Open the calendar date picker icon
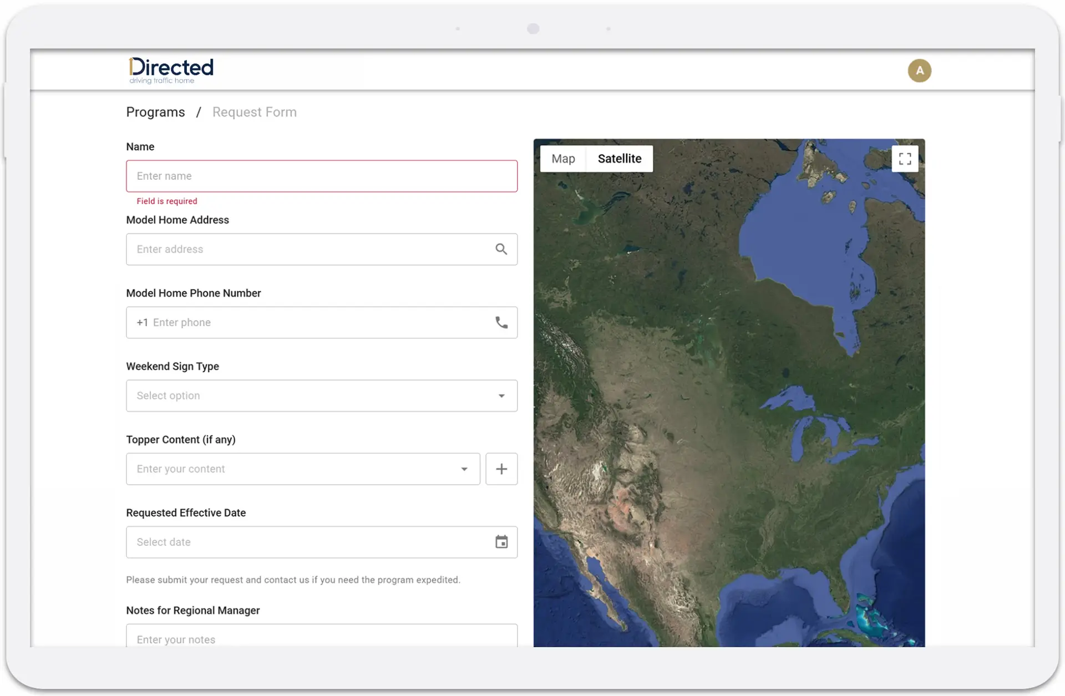Screen dimensions: 1065x696 pos(501,542)
